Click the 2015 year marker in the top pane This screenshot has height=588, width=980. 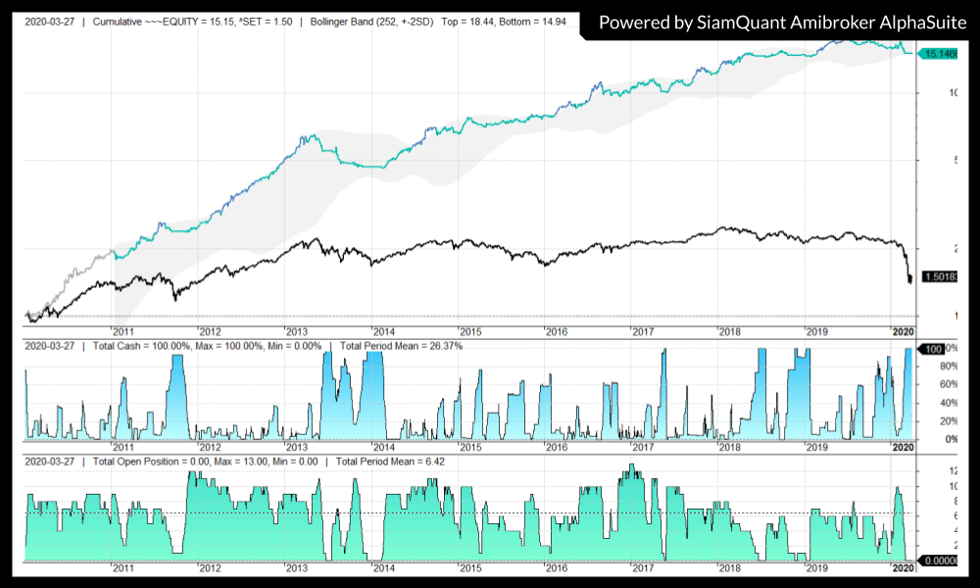pos(470,332)
